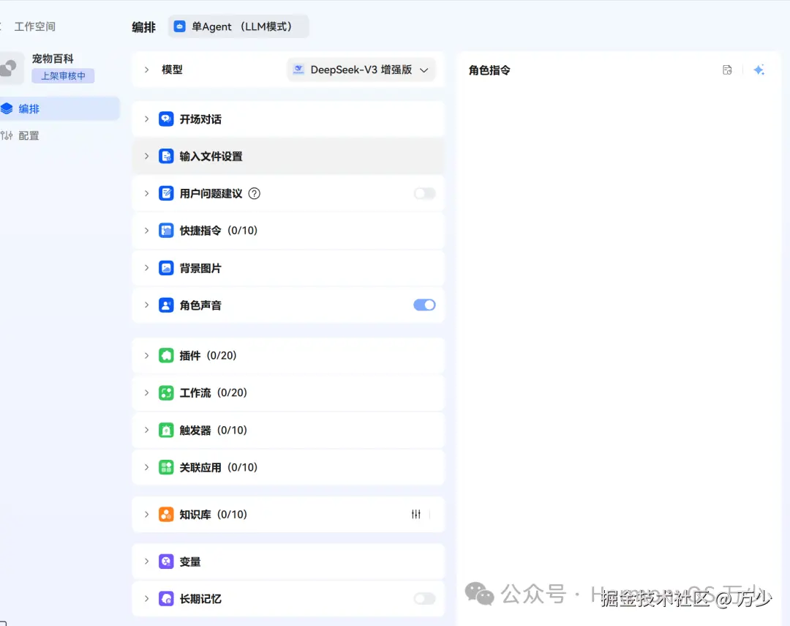Open the DeepSeek-V3 增强版 model dropdown

click(x=361, y=70)
